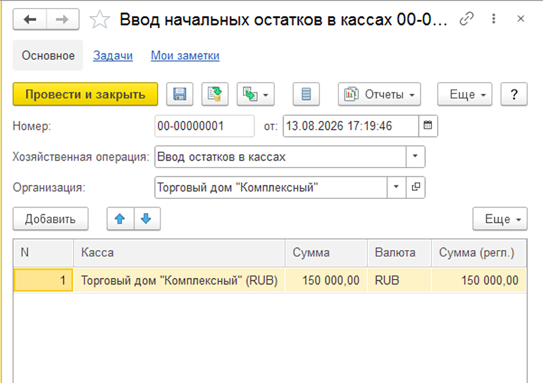The image size is (543, 383).
Task: Add document to favorites with the star
Action: [x=100, y=19]
